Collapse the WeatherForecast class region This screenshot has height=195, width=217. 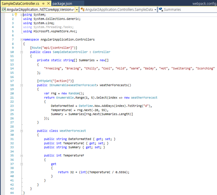click(22, 131)
